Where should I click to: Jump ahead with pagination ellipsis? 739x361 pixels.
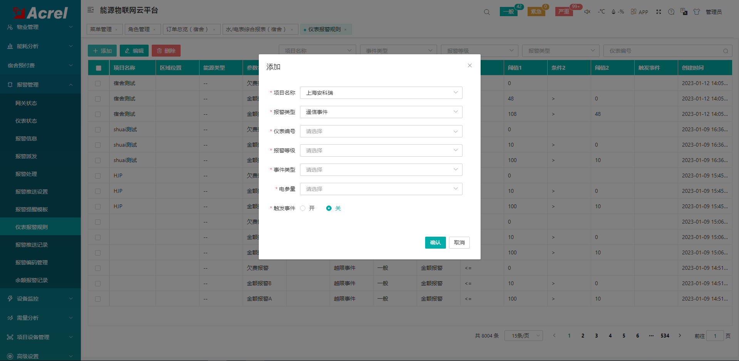coord(651,336)
